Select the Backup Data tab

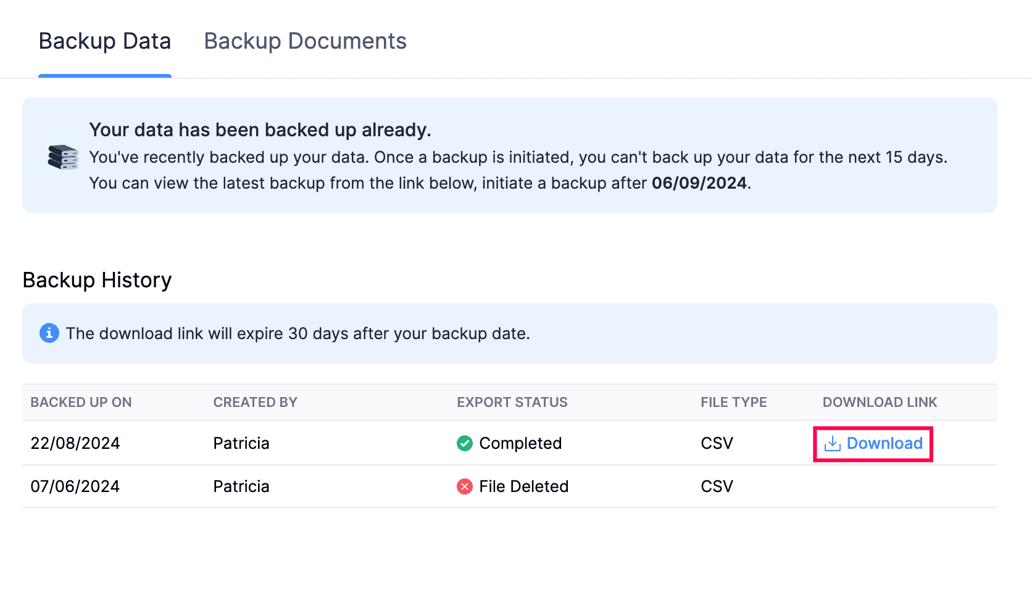(x=105, y=41)
